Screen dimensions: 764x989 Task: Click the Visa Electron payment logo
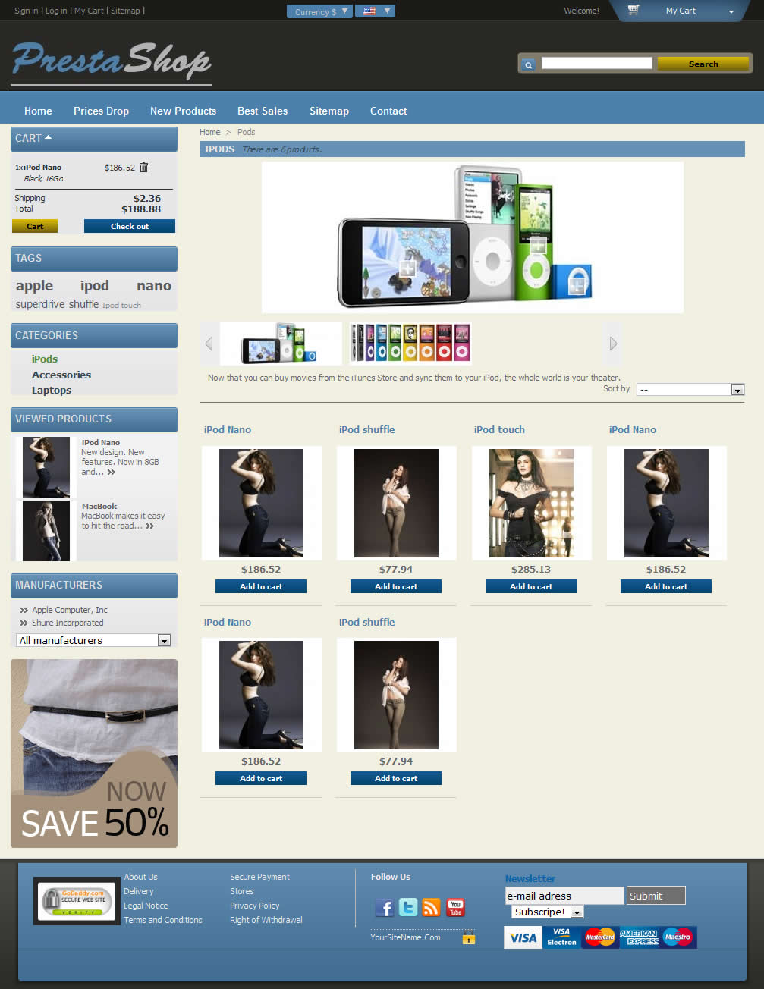[561, 937]
